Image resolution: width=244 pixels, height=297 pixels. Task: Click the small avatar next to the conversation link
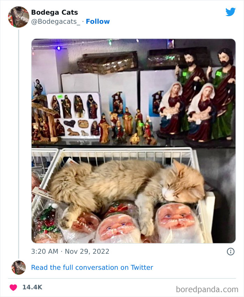tap(18, 267)
